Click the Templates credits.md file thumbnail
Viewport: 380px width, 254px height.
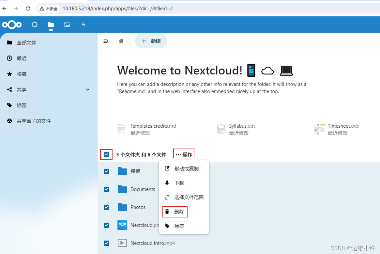[122, 129]
